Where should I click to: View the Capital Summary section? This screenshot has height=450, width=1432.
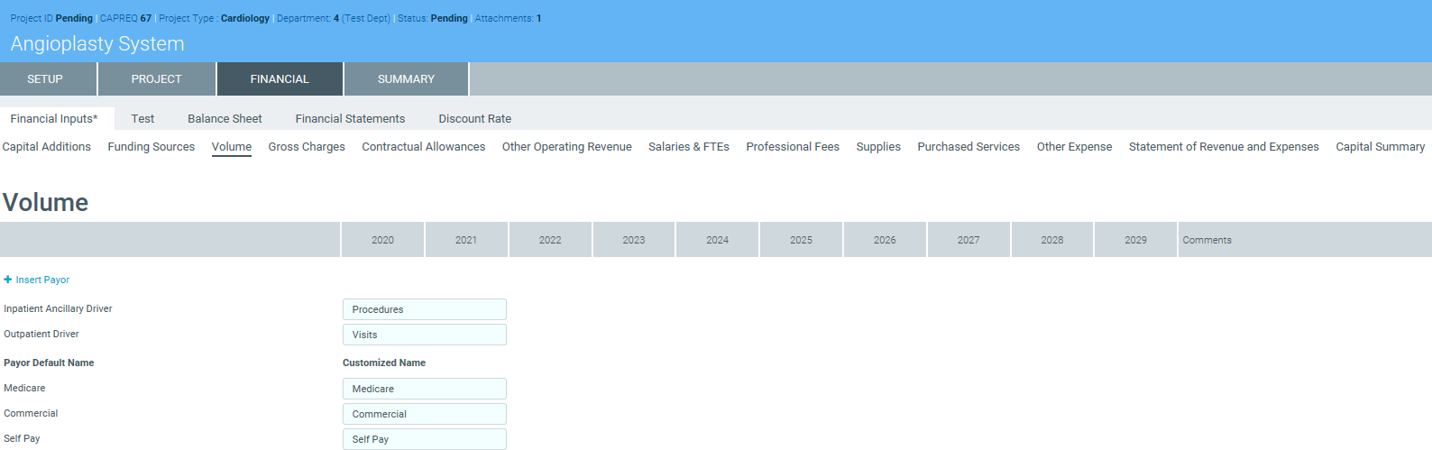[x=1380, y=147]
